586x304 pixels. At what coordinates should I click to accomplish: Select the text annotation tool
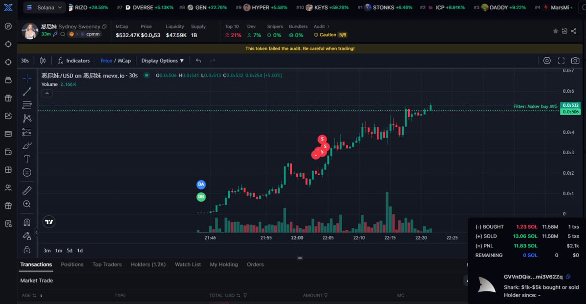tap(27, 159)
